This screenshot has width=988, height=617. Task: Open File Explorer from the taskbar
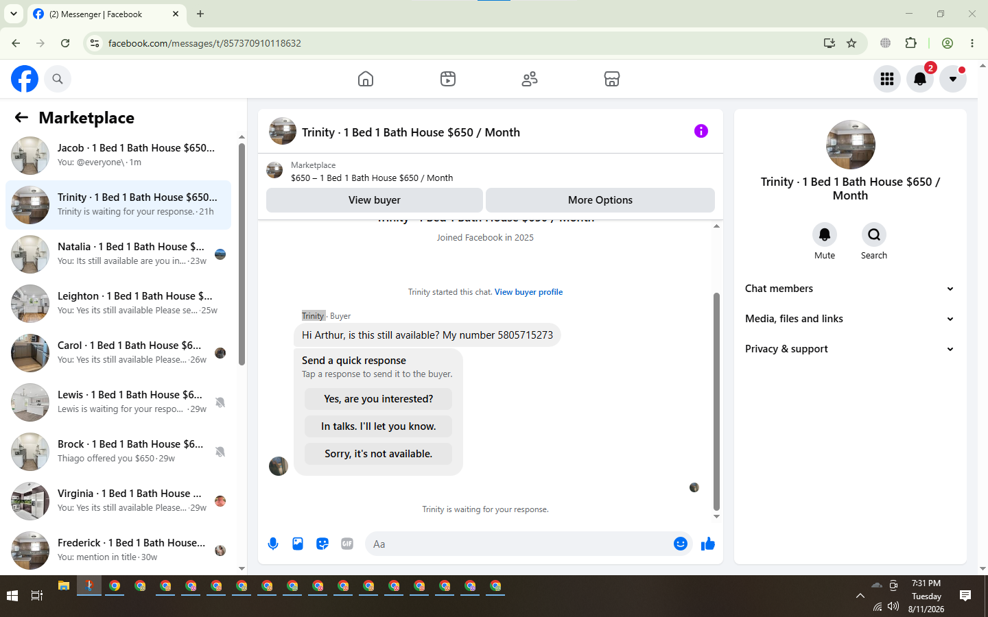[64, 586]
